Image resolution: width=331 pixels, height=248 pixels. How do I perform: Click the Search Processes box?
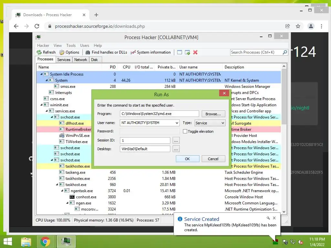pyautogui.click(x=256, y=52)
